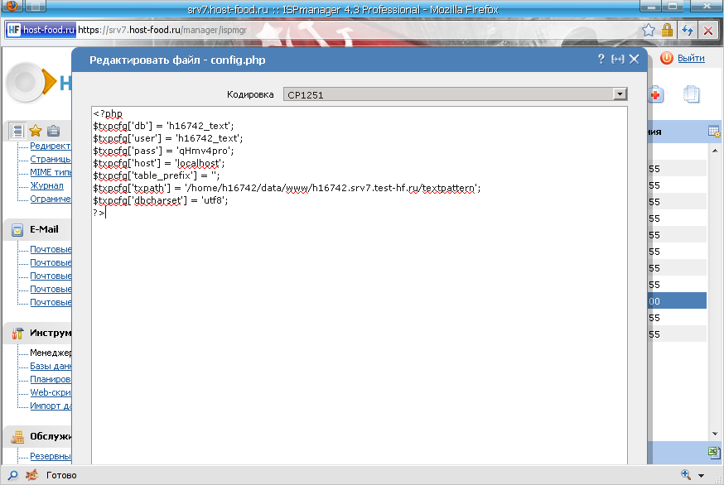This screenshot has height=485, width=724.
Task: Open the Кодировка encoding dropdown
Action: pyautogui.click(x=619, y=94)
